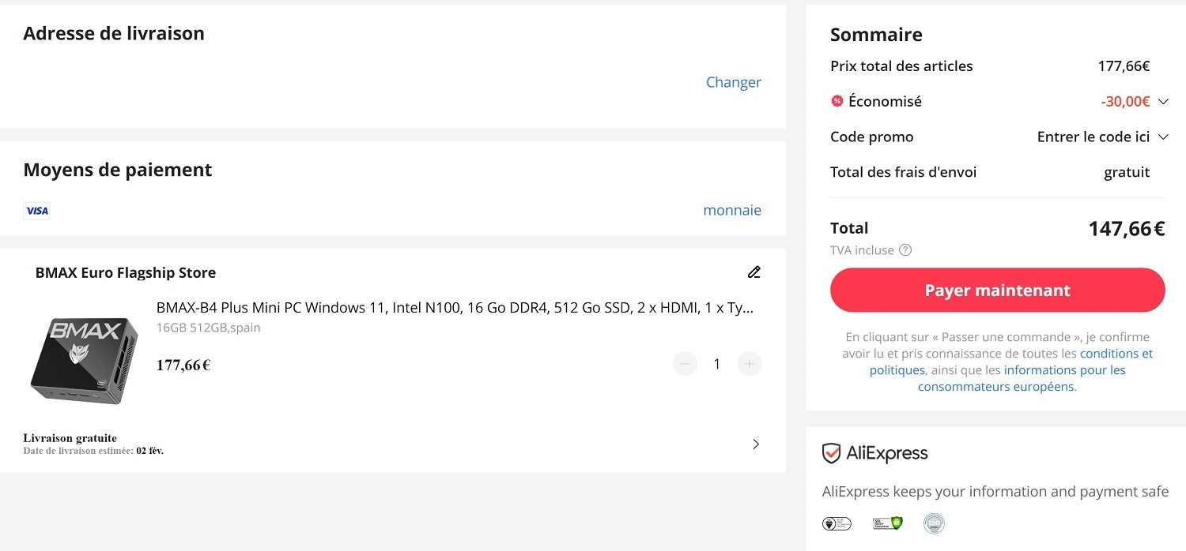1186x551 pixels.
Task: Click the 'Code promo' label
Action: coord(872,137)
